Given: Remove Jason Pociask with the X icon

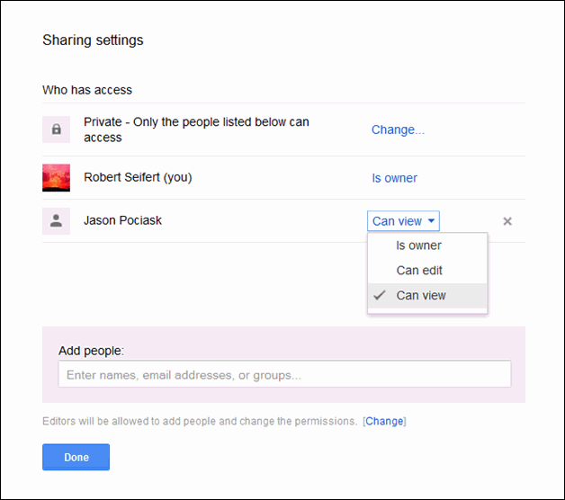Looking at the screenshot, I should point(507,221).
